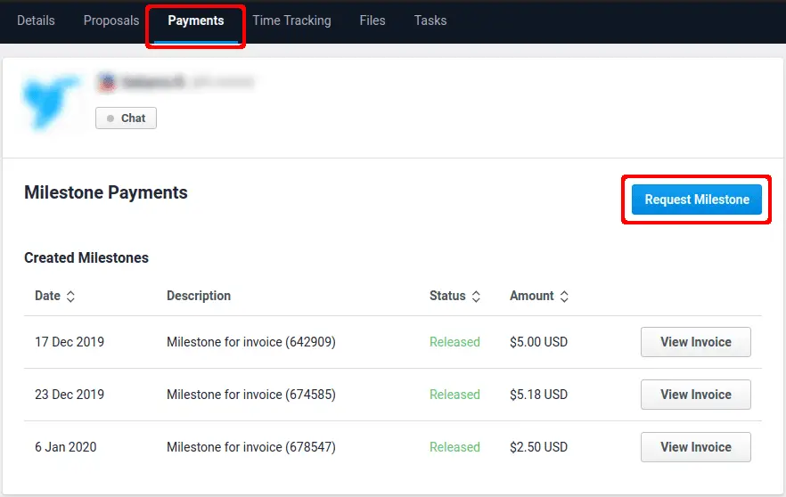Switch to the Proposals tab
Viewport: 786px width, 497px height.
(x=111, y=20)
